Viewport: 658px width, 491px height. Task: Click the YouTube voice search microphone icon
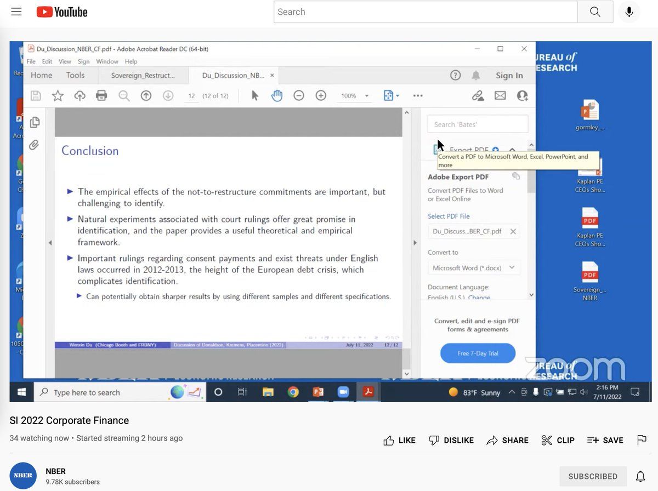[x=629, y=12]
